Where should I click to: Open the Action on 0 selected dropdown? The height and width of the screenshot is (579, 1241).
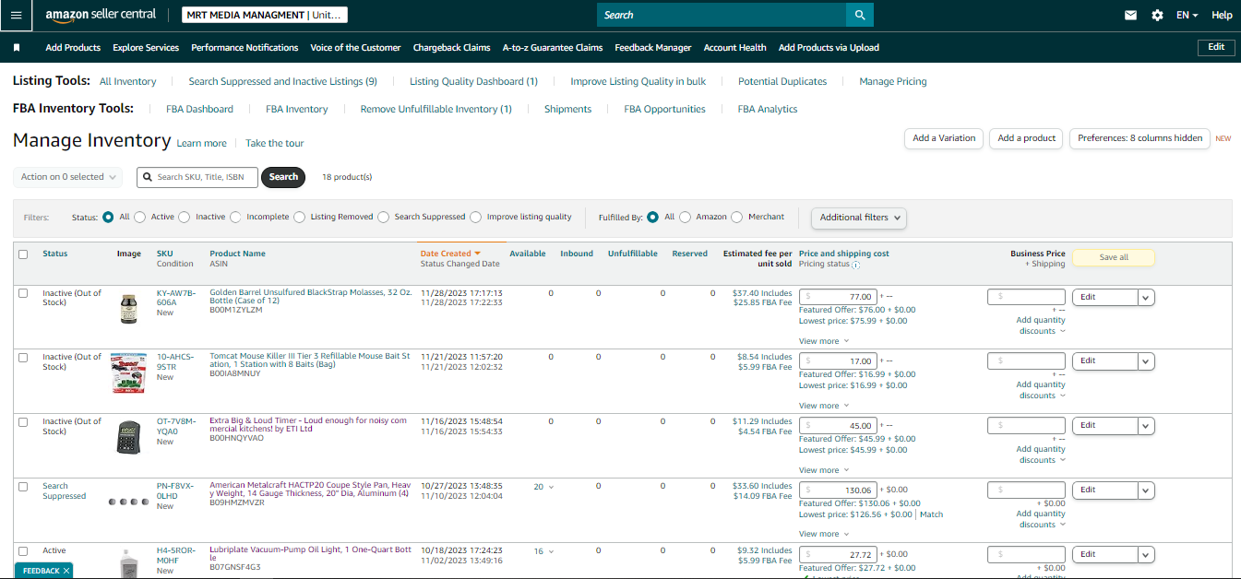68,177
